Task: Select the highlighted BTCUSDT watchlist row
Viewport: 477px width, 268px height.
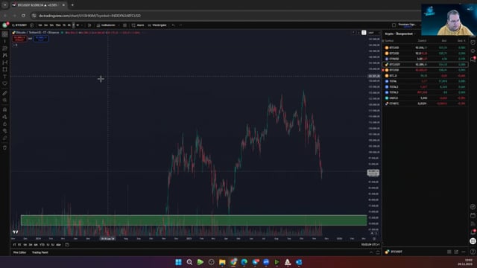Action: (425, 65)
